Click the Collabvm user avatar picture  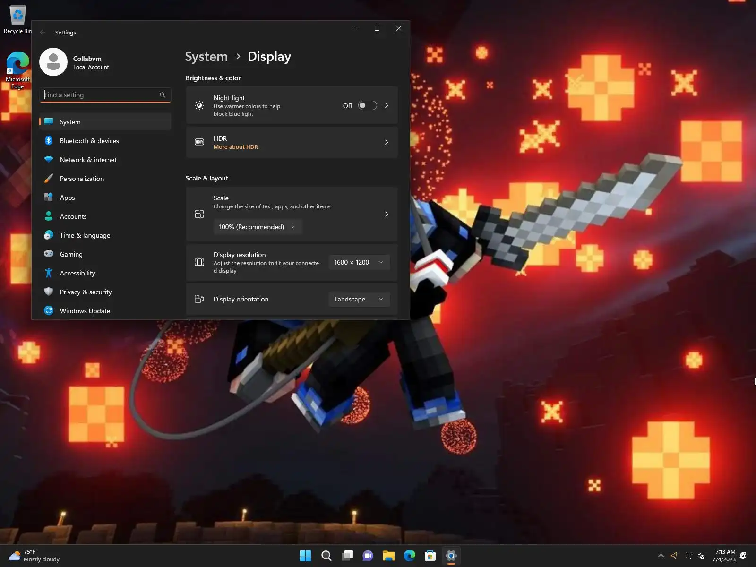click(53, 62)
